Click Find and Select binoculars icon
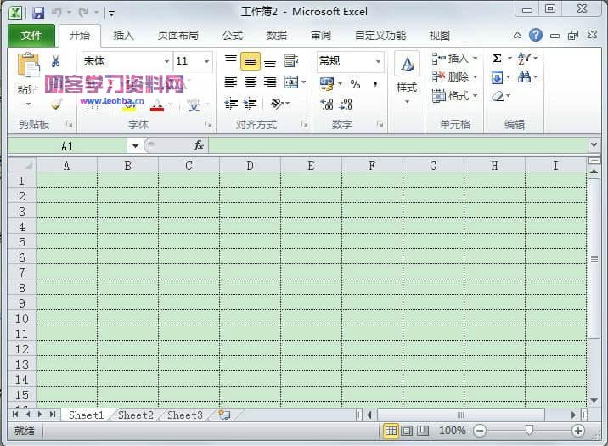Image resolution: width=608 pixels, height=446 pixels. tap(525, 76)
